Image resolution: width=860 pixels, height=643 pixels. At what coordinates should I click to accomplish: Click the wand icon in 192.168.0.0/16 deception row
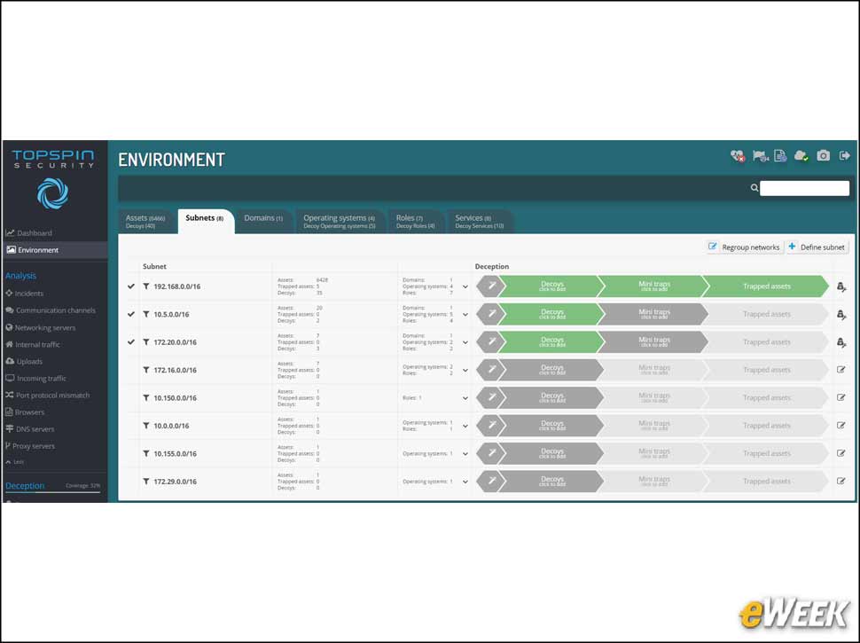pos(492,286)
